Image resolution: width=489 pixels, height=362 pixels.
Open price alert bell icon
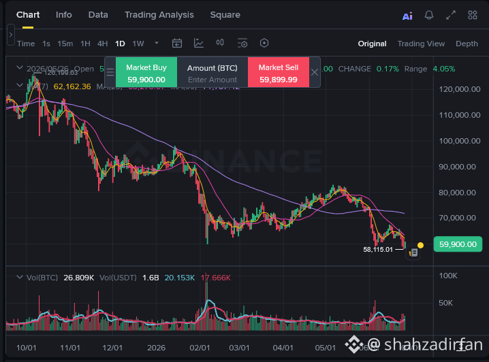[429, 15]
